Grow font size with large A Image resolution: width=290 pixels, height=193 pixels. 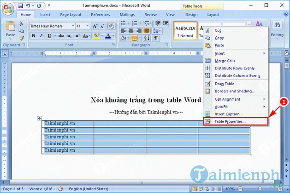[x=95, y=26]
